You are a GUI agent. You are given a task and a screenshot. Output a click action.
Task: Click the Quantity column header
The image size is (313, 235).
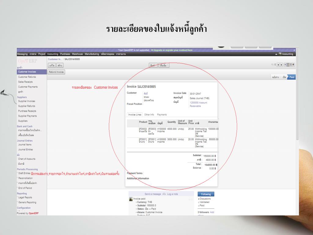[x=171, y=122]
